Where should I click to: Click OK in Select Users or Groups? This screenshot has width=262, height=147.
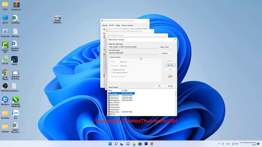click(159, 86)
